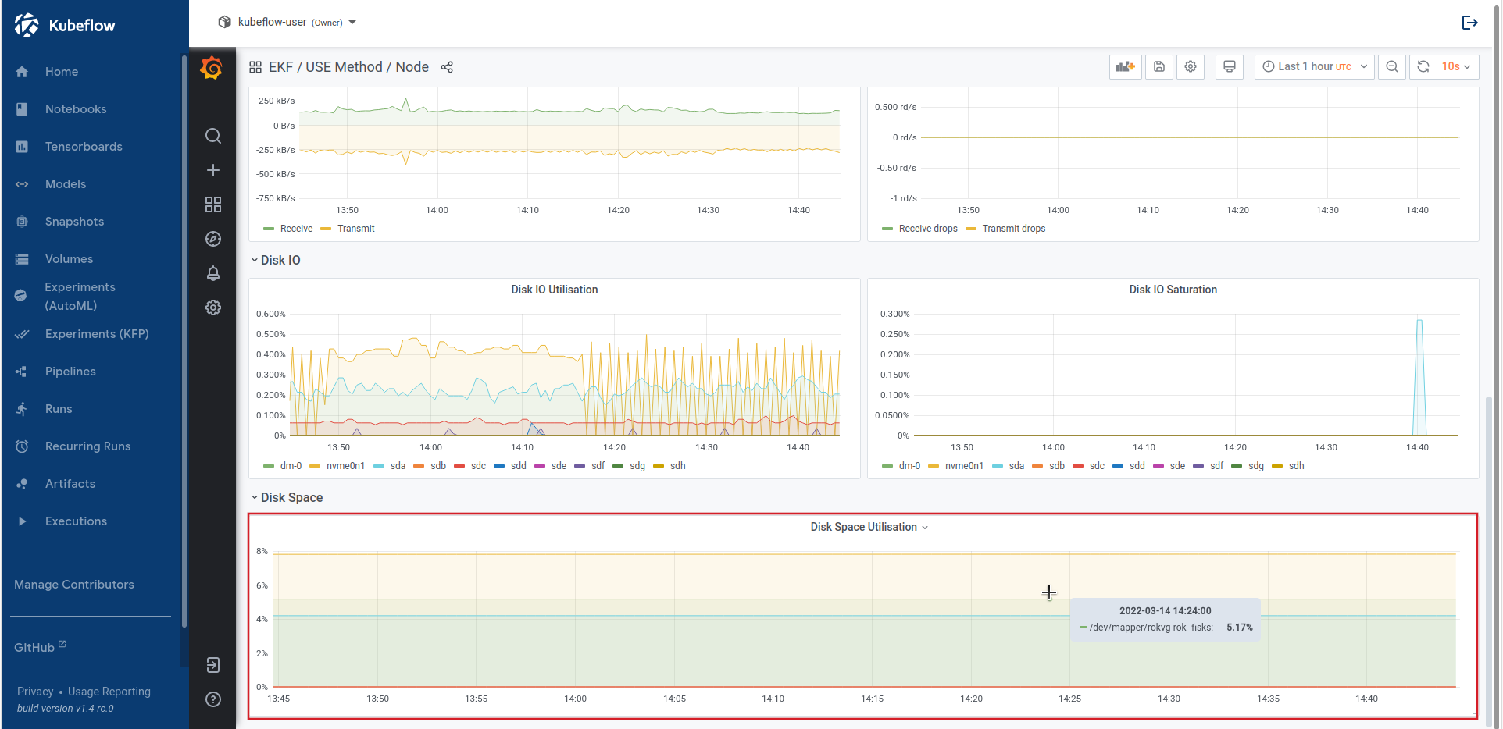Open Grafana search

pos(212,136)
